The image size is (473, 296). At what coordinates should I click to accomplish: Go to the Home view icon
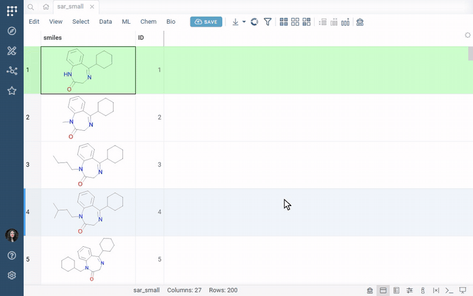tap(46, 7)
